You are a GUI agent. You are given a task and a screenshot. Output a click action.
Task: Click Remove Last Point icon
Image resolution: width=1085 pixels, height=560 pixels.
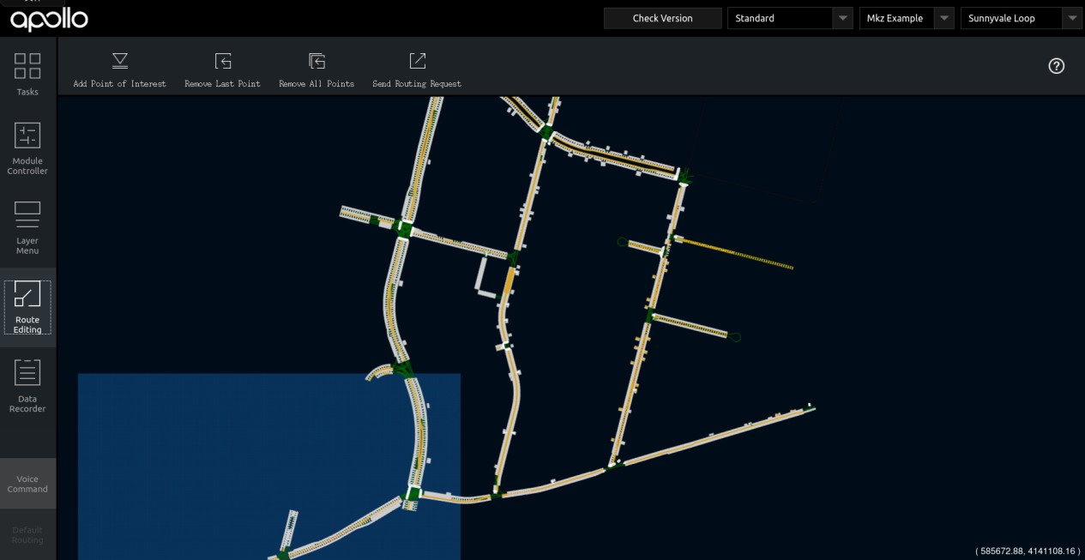pos(223,61)
